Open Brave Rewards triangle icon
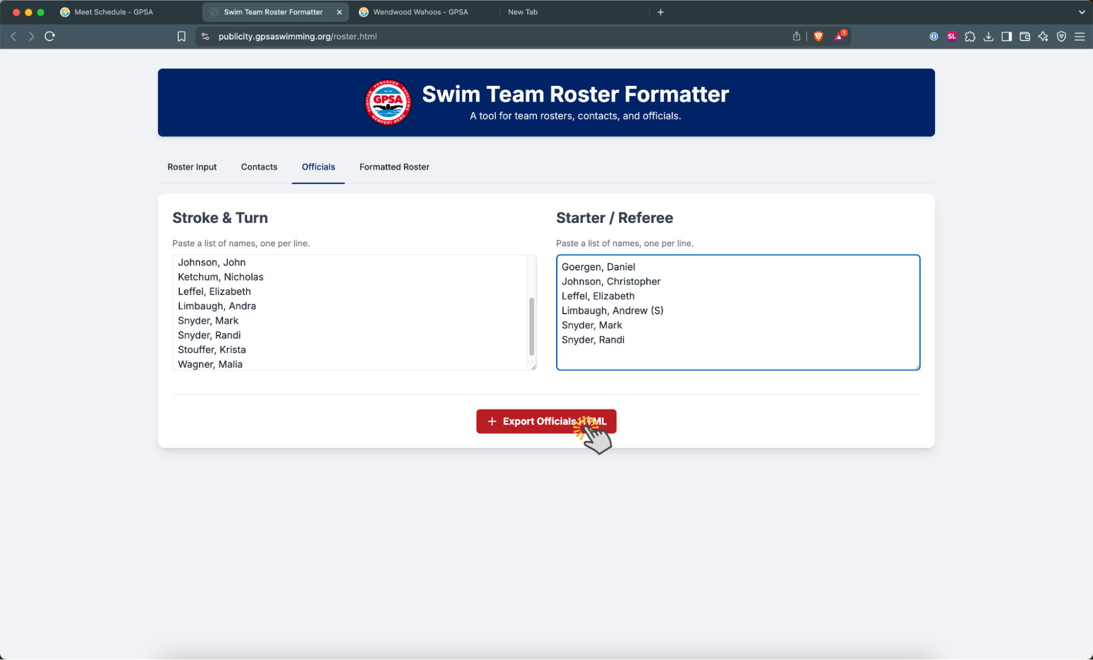The height and width of the screenshot is (660, 1093). (839, 36)
